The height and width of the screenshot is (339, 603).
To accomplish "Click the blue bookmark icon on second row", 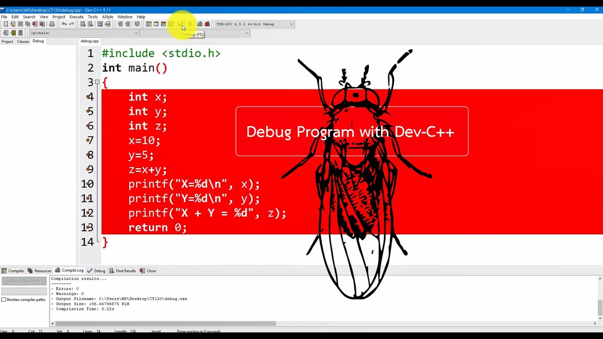I will click(20, 33).
